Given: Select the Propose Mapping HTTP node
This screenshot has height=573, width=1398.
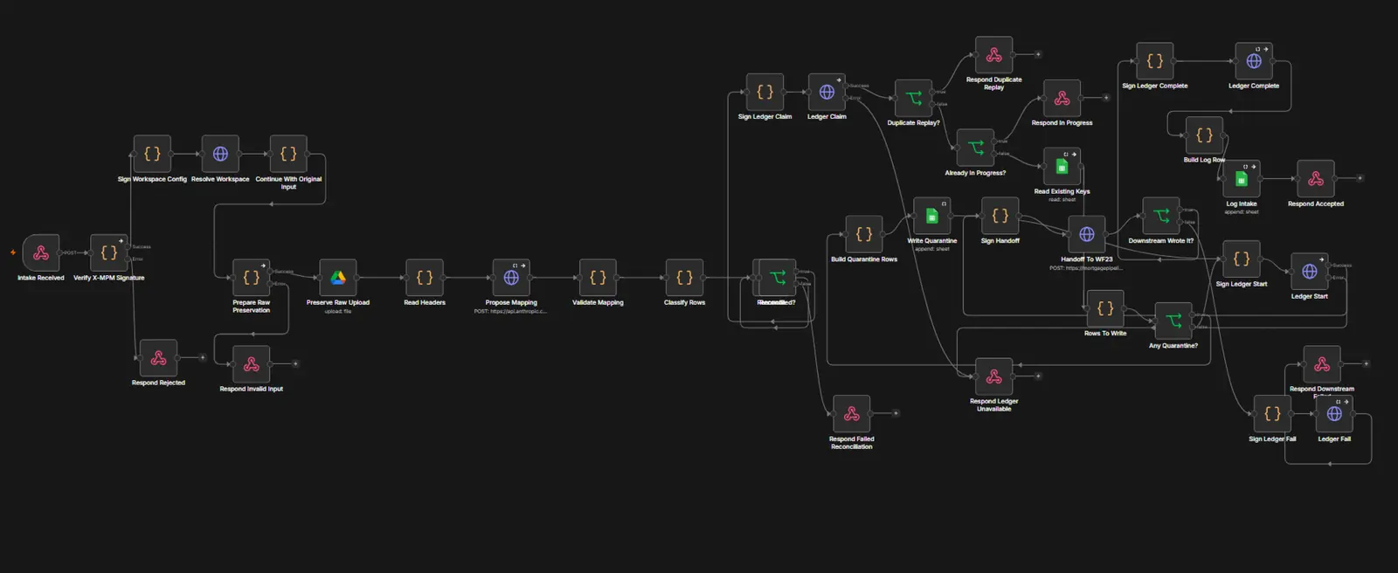Looking at the screenshot, I should (511, 277).
